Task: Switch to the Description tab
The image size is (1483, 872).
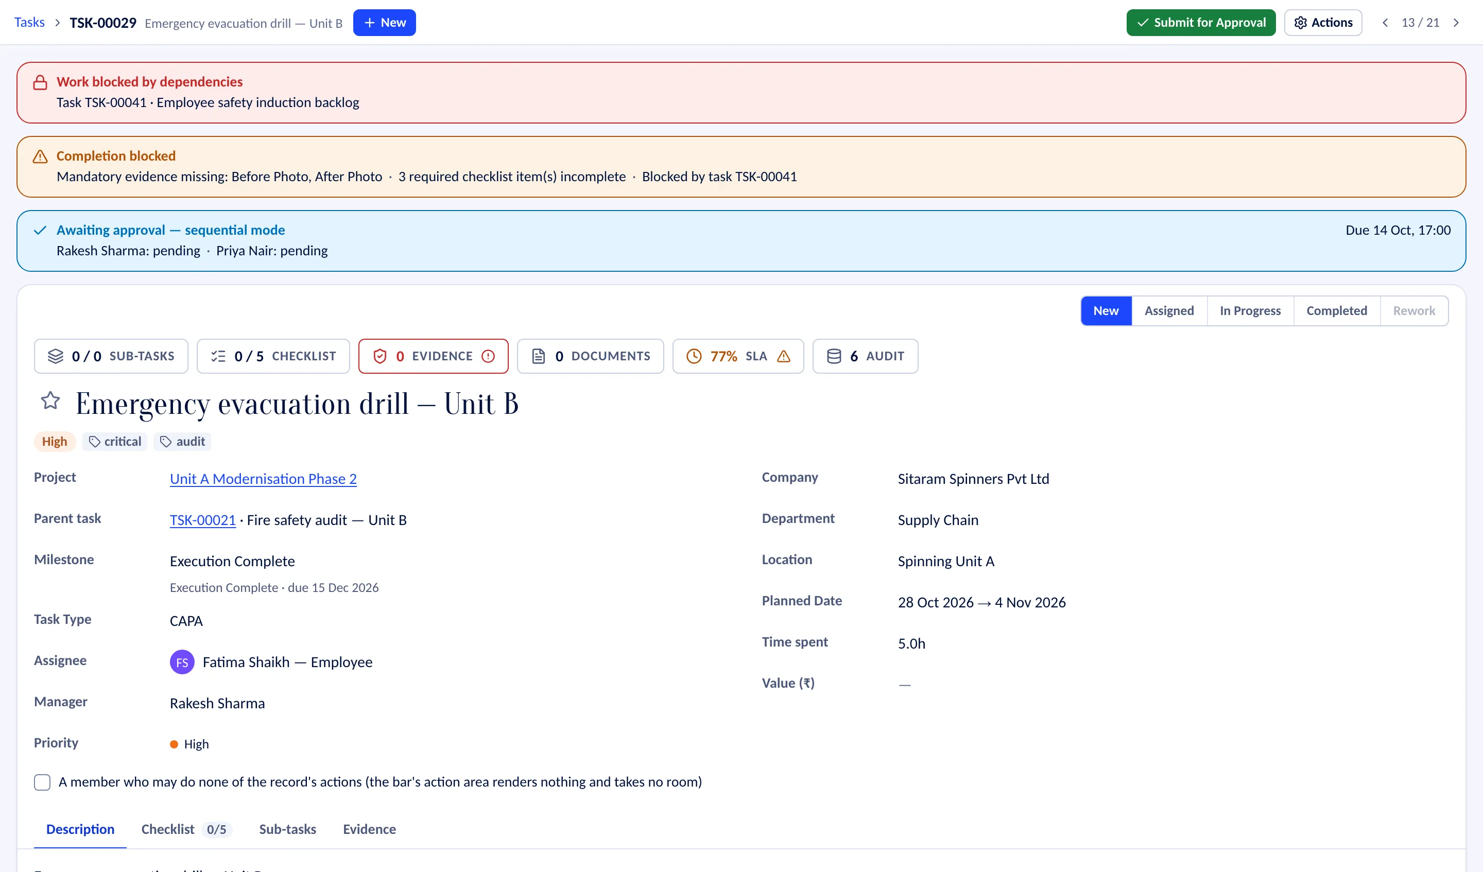Action: coord(80,829)
